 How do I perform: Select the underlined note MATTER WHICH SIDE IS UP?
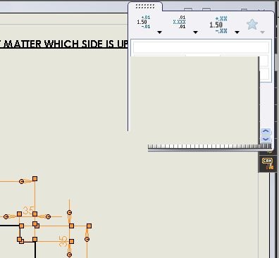coord(66,44)
